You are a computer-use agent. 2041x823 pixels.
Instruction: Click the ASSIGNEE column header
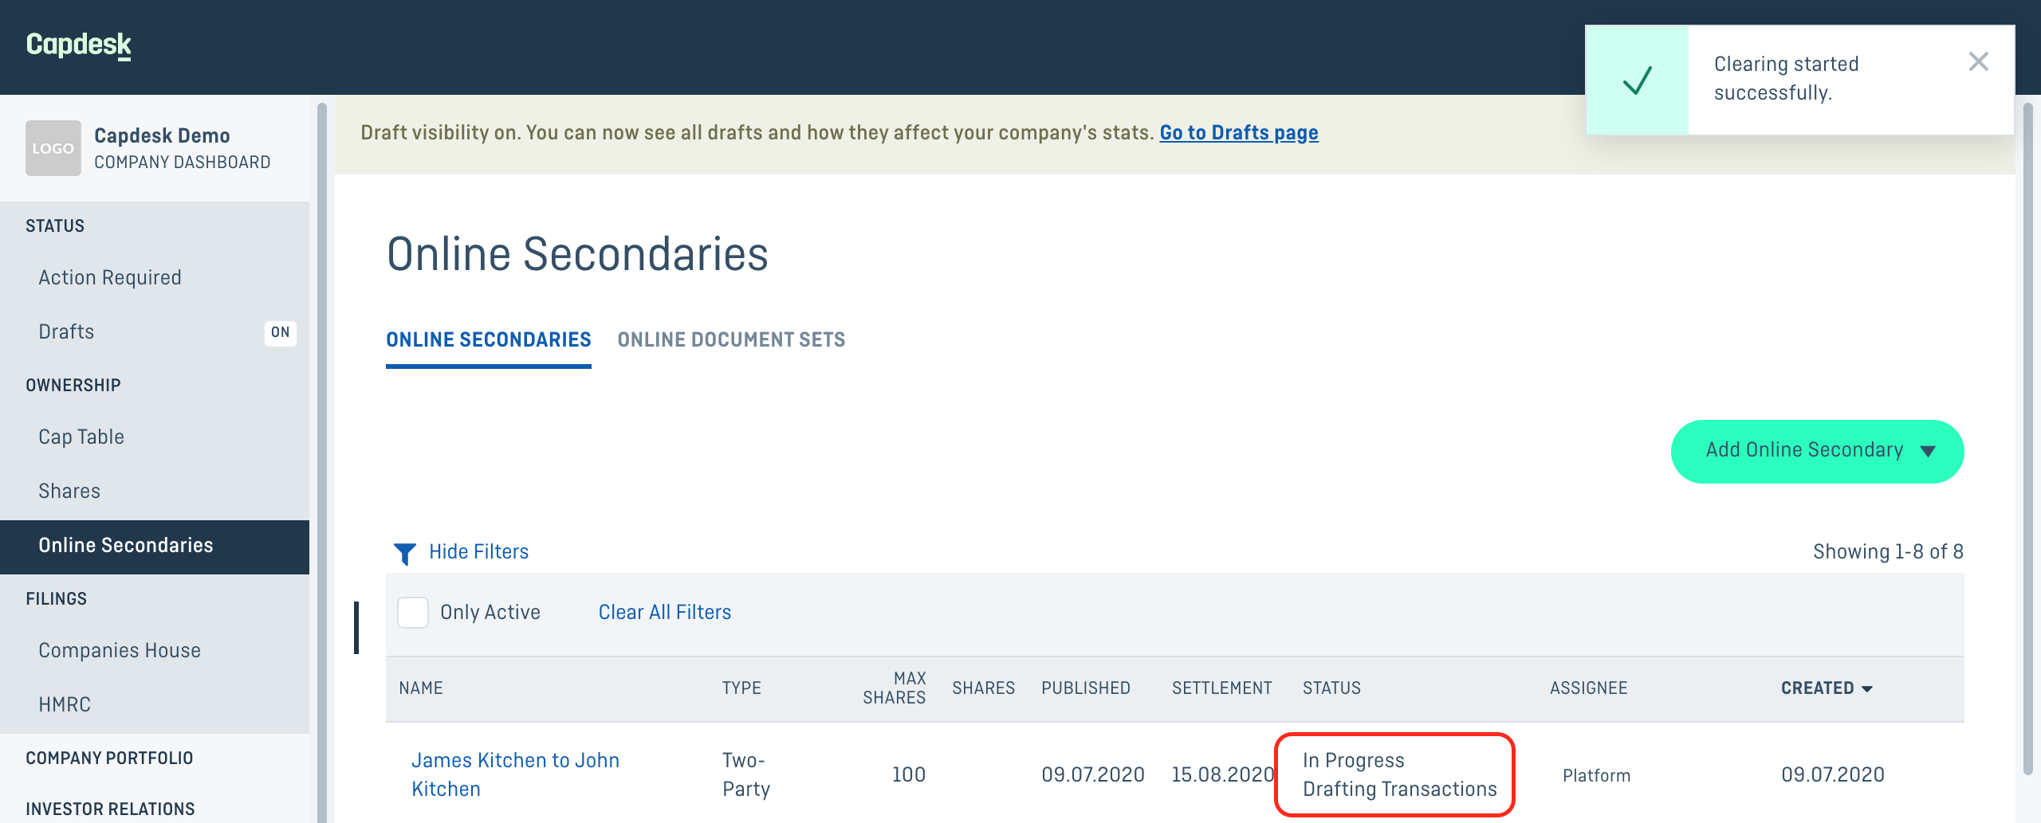click(x=1588, y=688)
